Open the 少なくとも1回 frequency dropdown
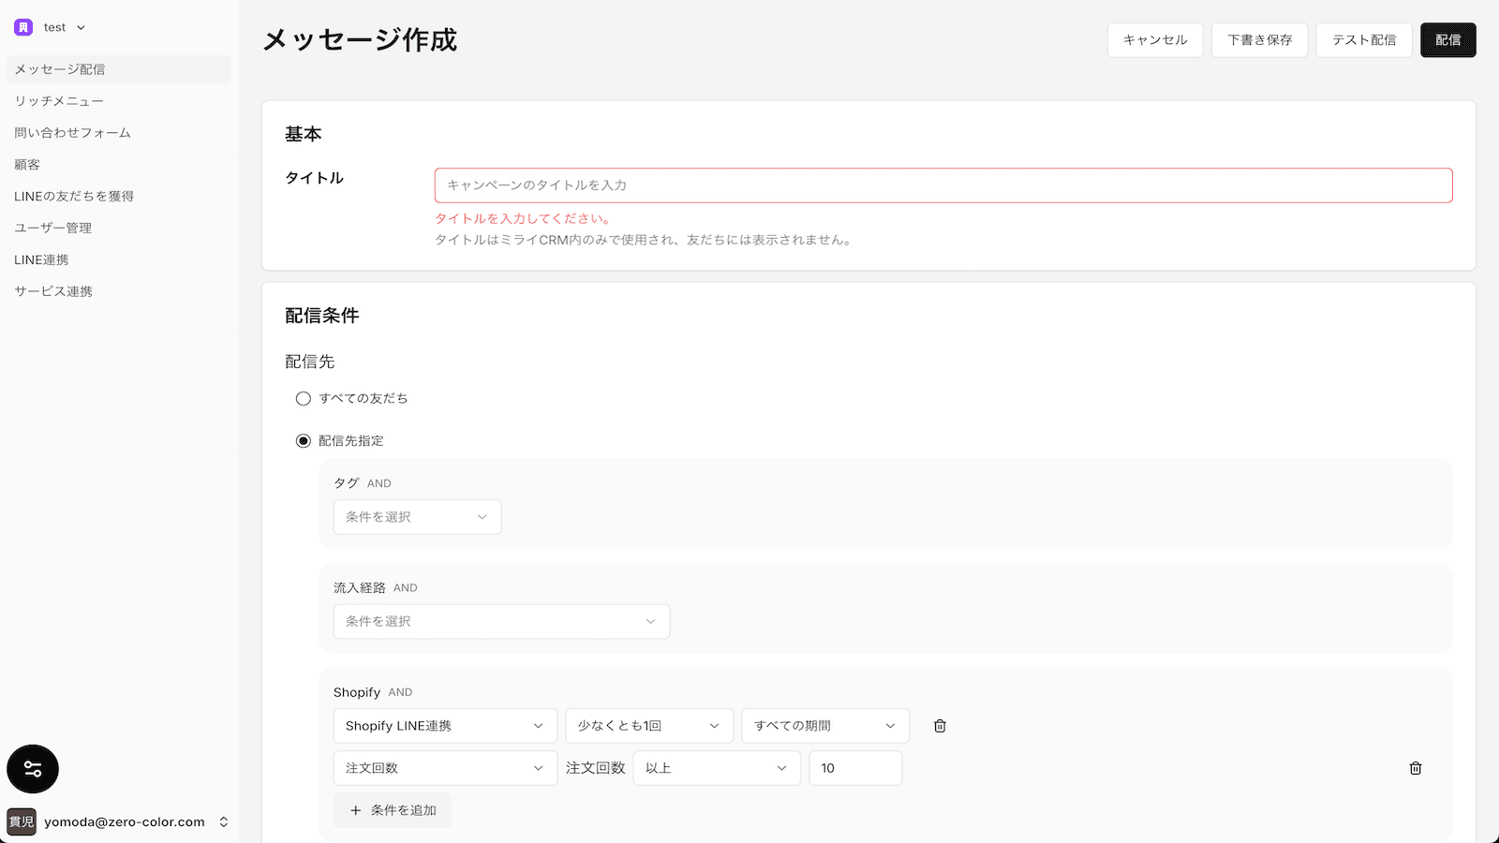The image size is (1499, 843). tap(649, 725)
